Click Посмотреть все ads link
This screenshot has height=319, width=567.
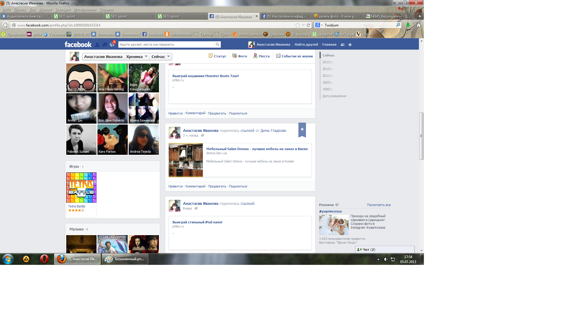click(379, 205)
